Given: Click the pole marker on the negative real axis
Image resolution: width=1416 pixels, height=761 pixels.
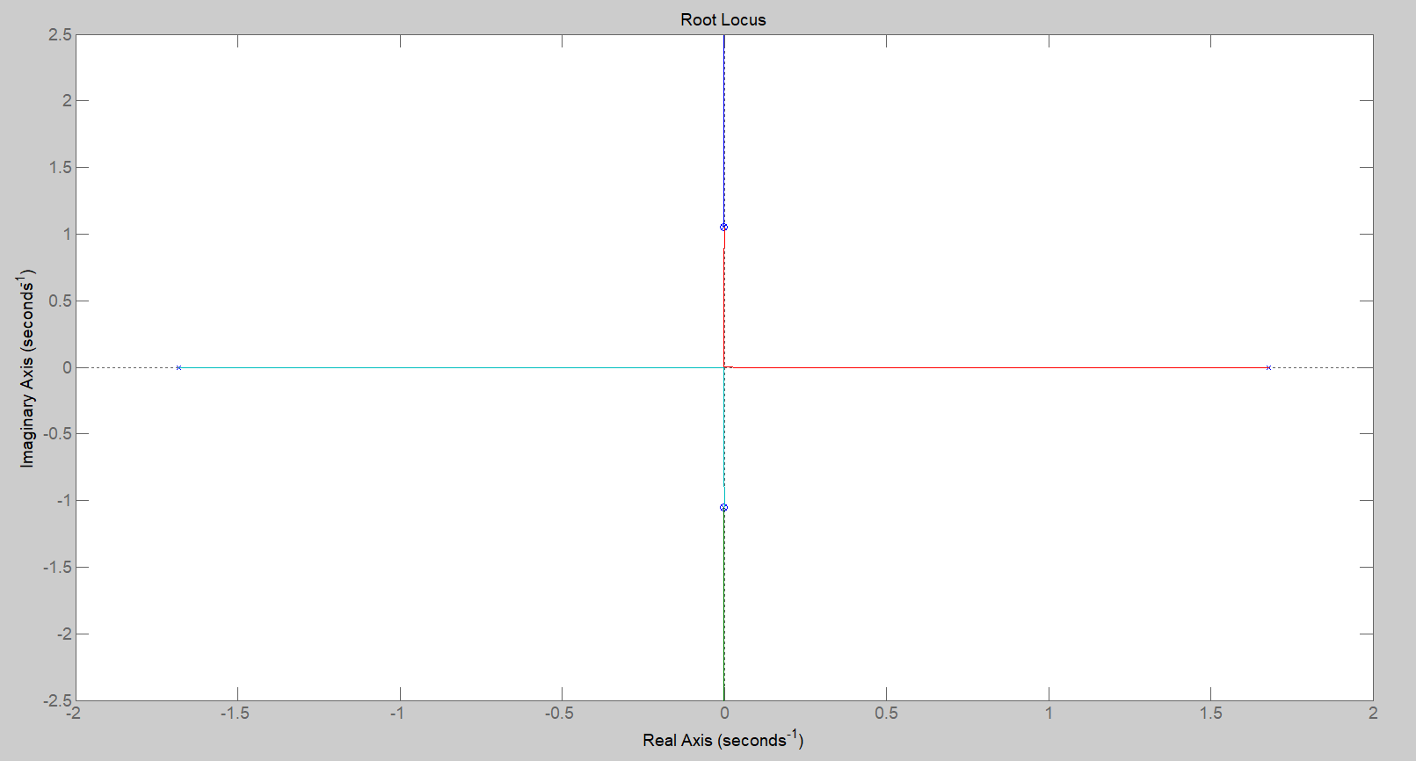Looking at the screenshot, I should pos(178,367).
